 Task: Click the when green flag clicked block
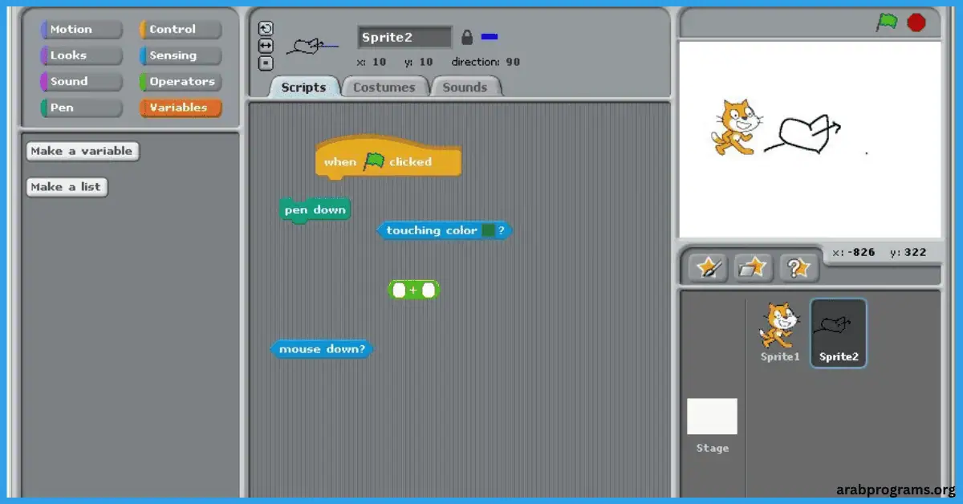[x=388, y=159]
